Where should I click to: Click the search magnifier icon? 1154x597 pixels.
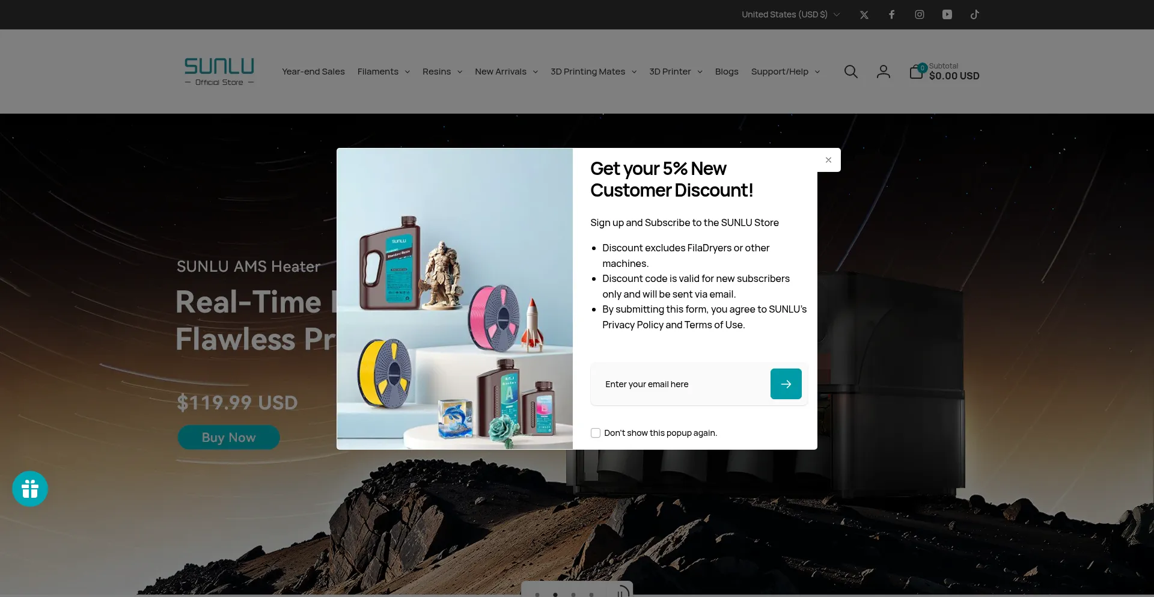[x=850, y=72]
